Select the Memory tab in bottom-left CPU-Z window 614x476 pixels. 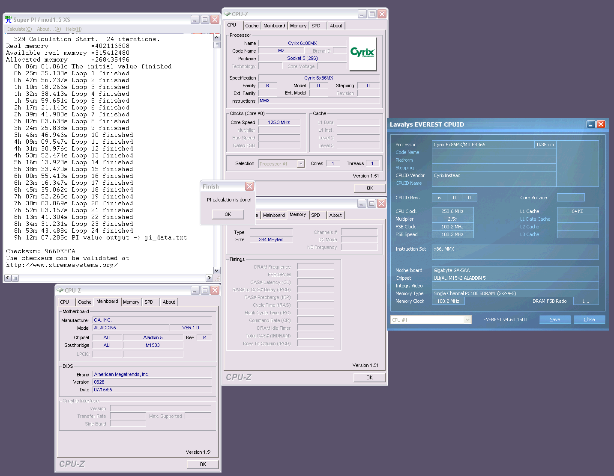(131, 302)
